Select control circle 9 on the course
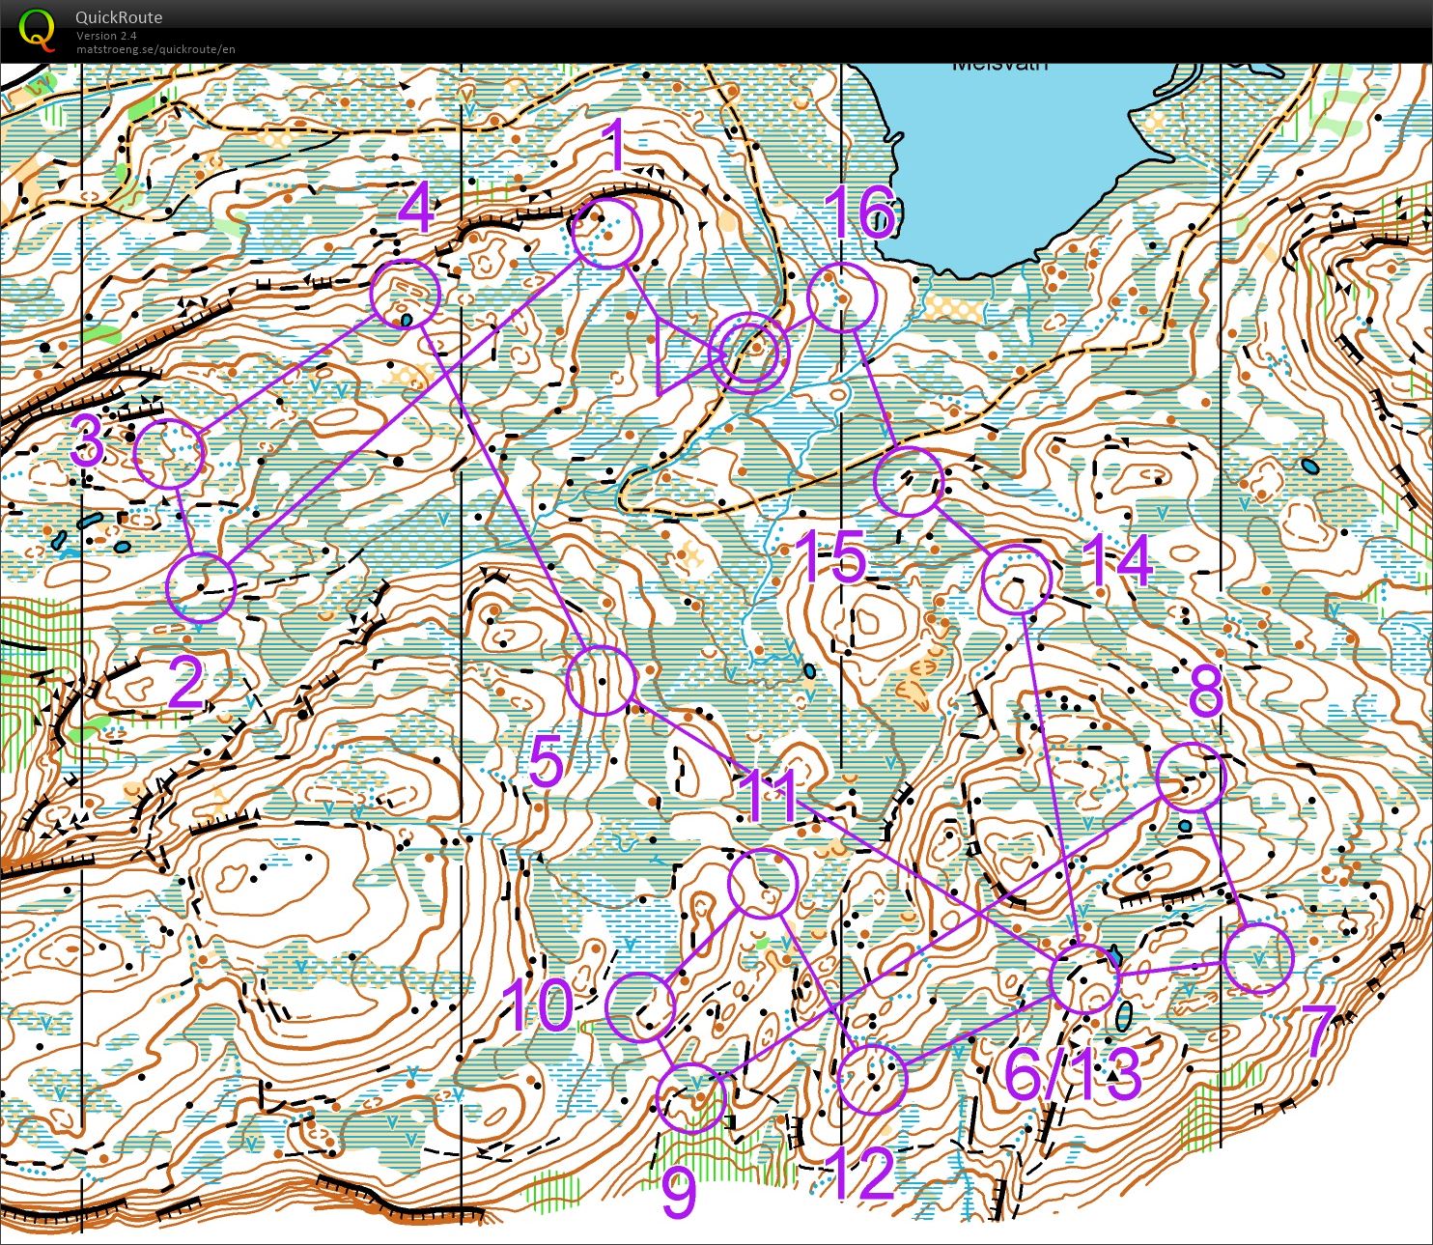1433x1245 pixels. tap(691, 1097)
